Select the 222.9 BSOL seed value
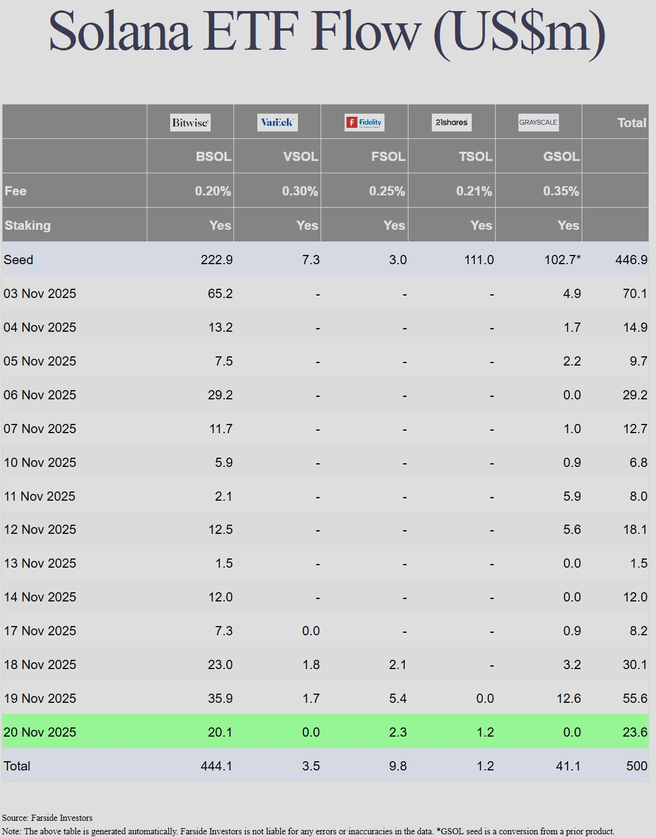 217,260
